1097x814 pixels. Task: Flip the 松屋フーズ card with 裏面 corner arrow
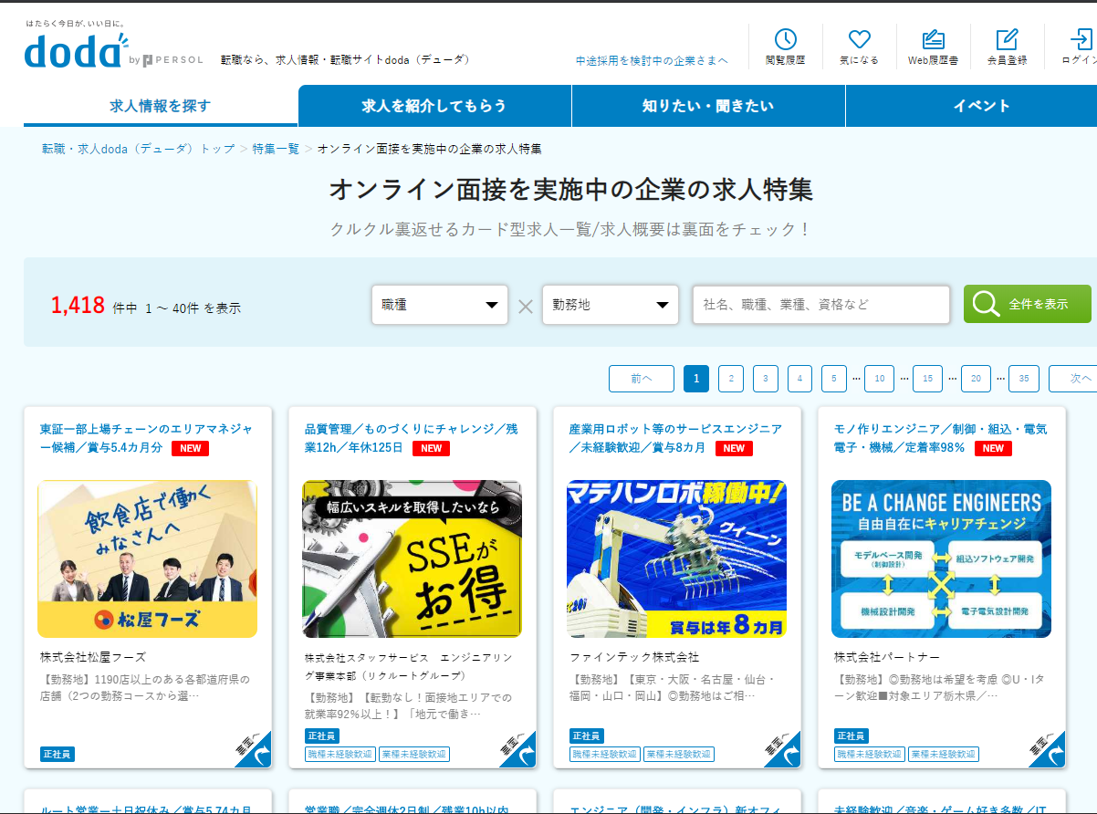[253, 749]
